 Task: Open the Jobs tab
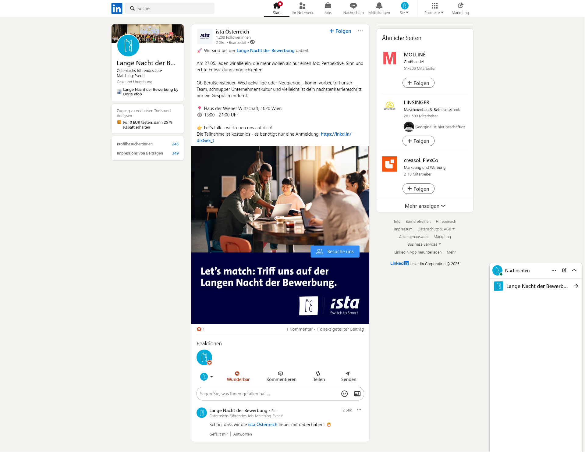tap(328, 9)
